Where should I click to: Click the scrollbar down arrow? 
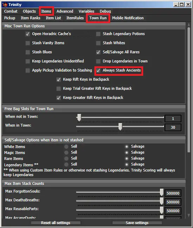(189, 215)
